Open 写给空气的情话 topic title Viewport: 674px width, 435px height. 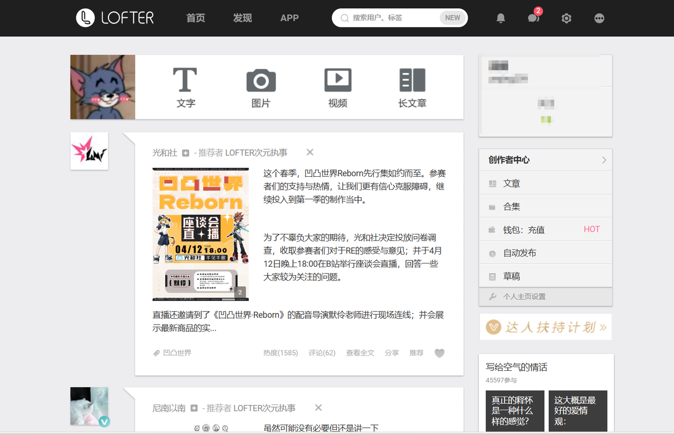517,367
